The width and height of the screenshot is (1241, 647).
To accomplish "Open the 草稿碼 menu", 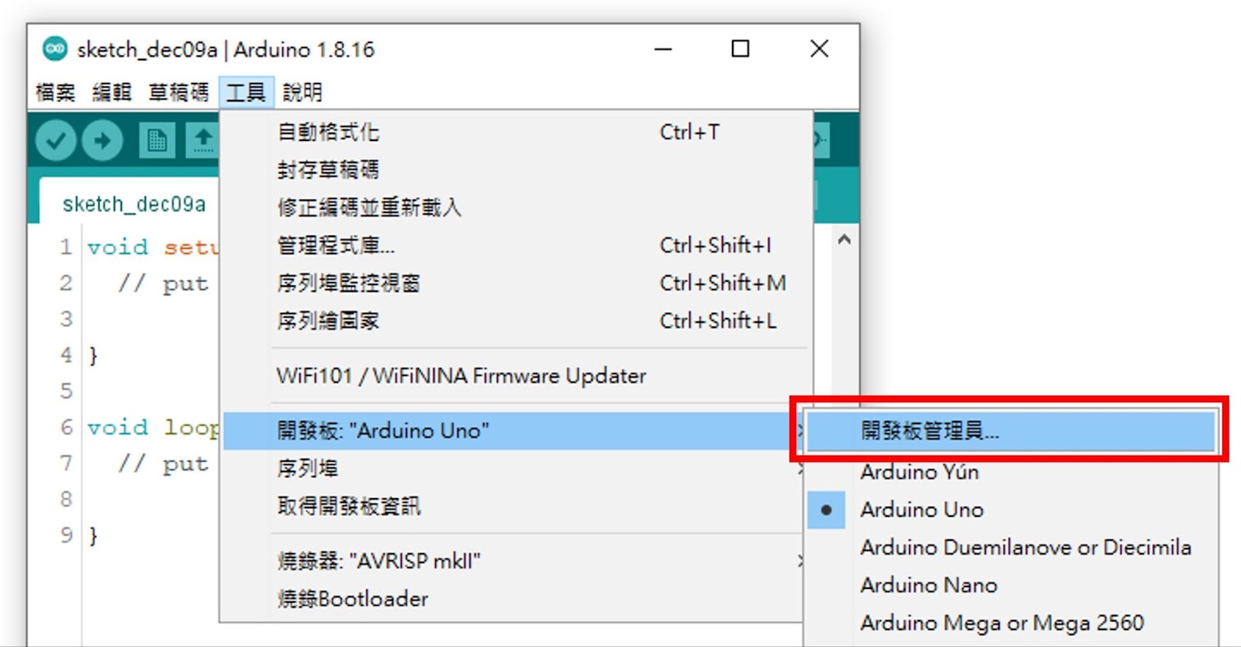I will pyautogui.click(x=179, y=92).
